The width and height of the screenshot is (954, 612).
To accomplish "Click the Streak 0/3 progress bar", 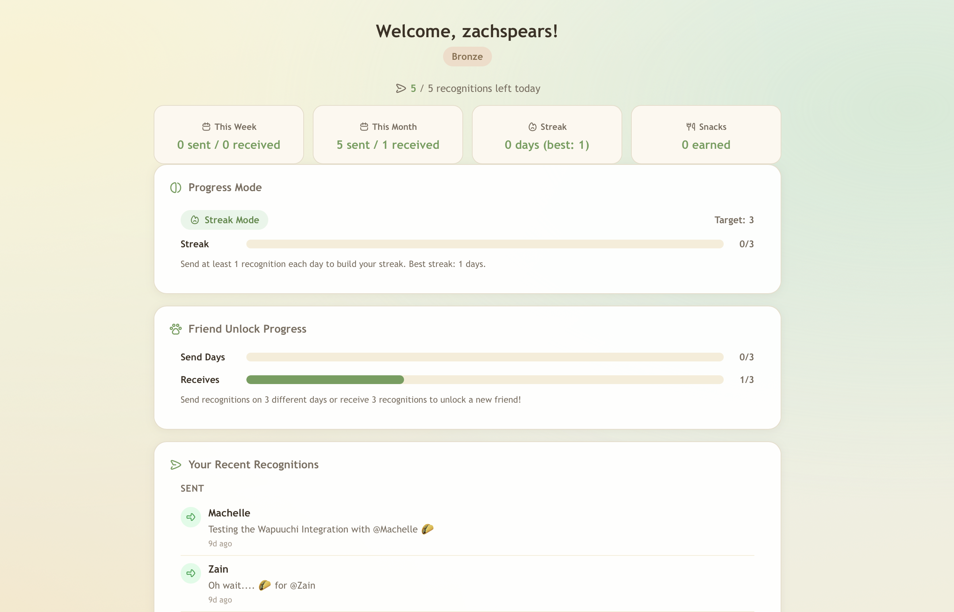I will click(x=484, y=244).
